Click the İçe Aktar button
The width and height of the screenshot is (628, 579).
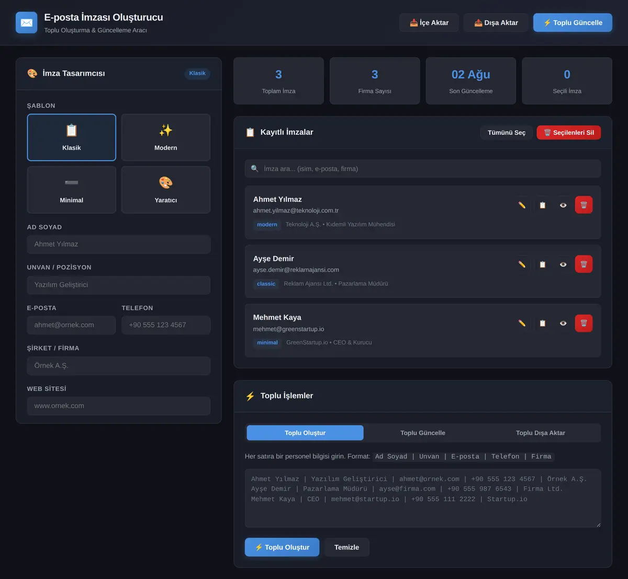pyautogui.click(x=429, y=22)
